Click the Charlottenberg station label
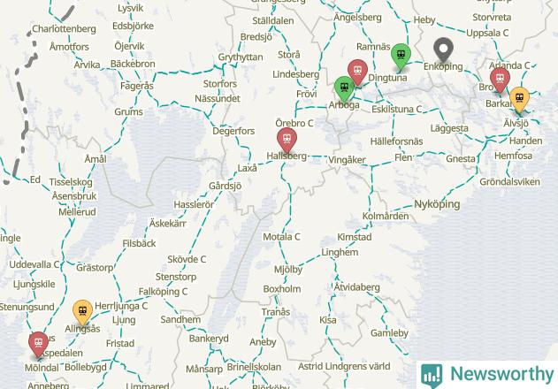Image resolution: width=558 pixels, height=389 pixels. pyautogui.click(x=64, y=29)
